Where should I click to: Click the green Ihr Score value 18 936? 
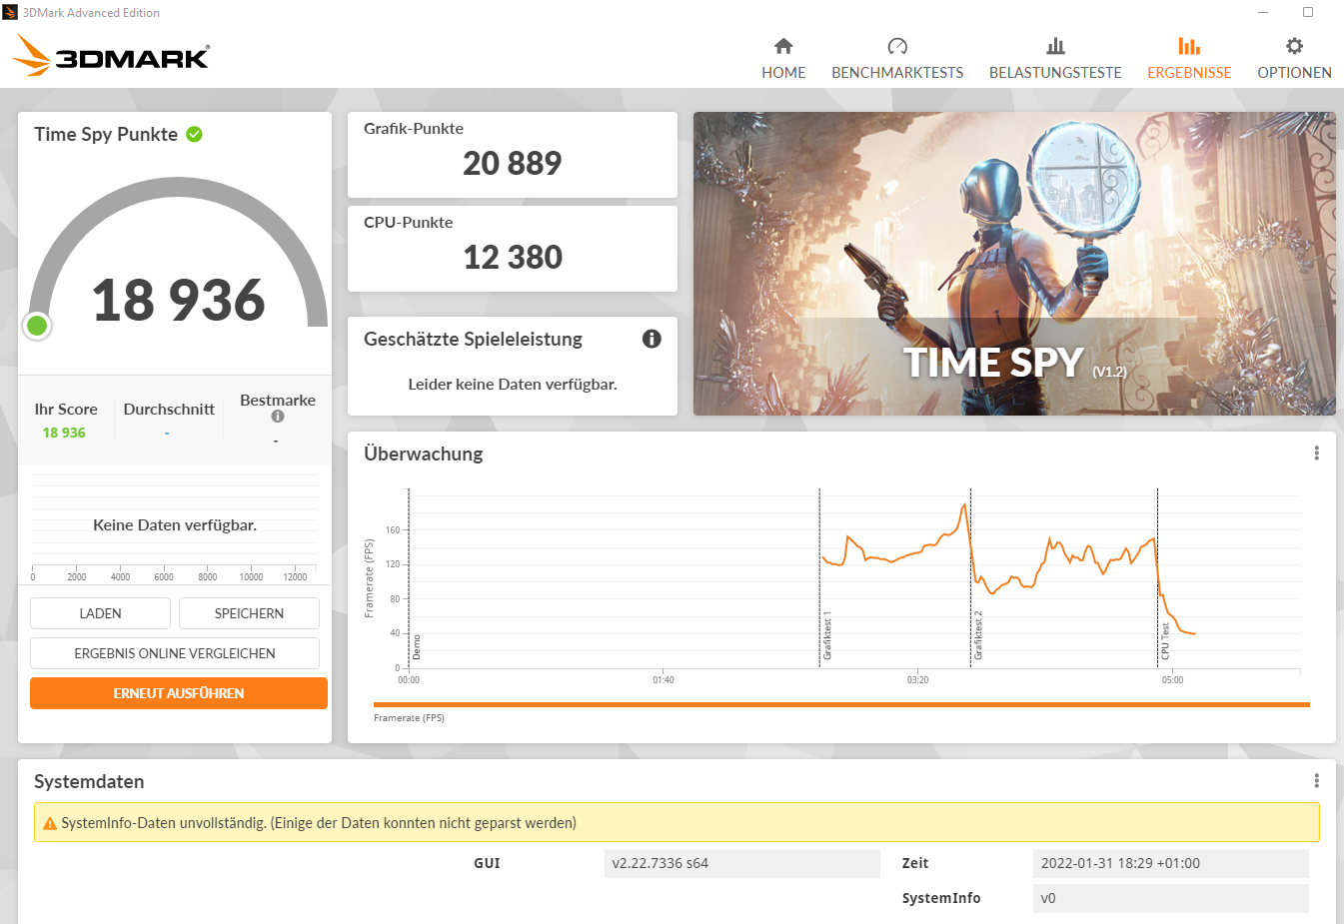[x=64, y=433]
